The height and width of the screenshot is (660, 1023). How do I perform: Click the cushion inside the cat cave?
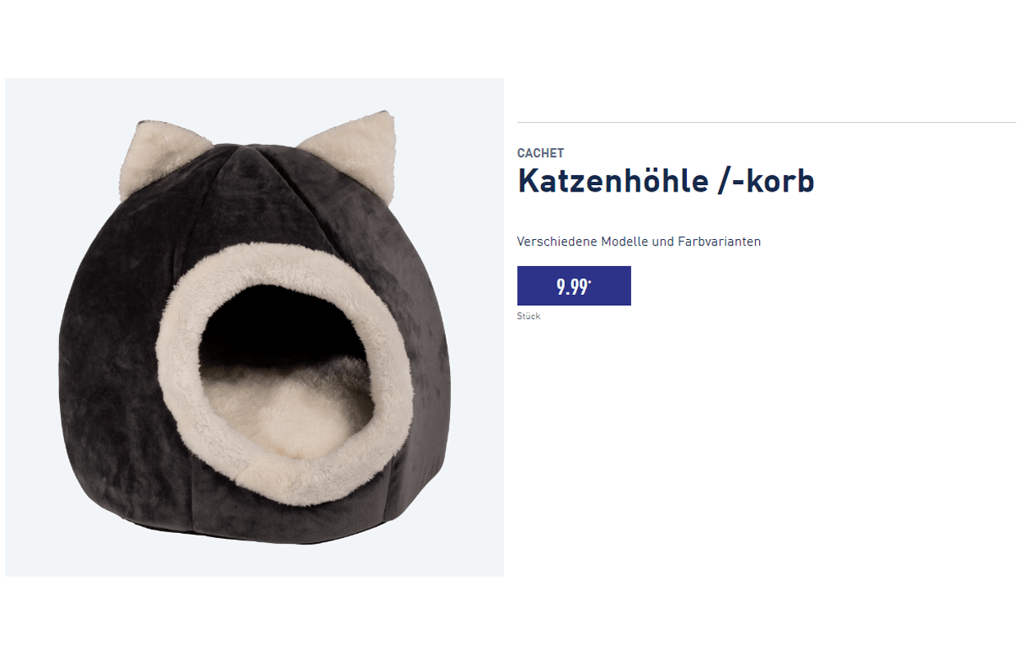pos(287,409)
